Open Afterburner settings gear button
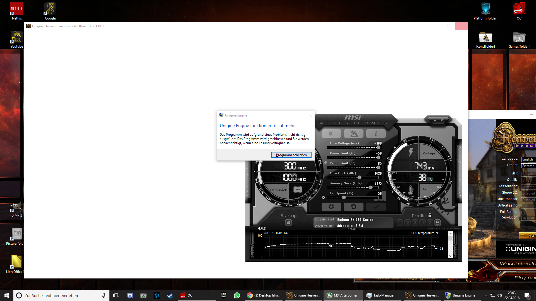Screen dimensions: 536x301 [x=331, y=207]
